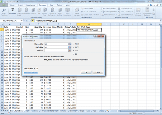This screenshot has height=115, width=162.
Task: Open the Review ribbon tab
Action: [x=60, y=5]
